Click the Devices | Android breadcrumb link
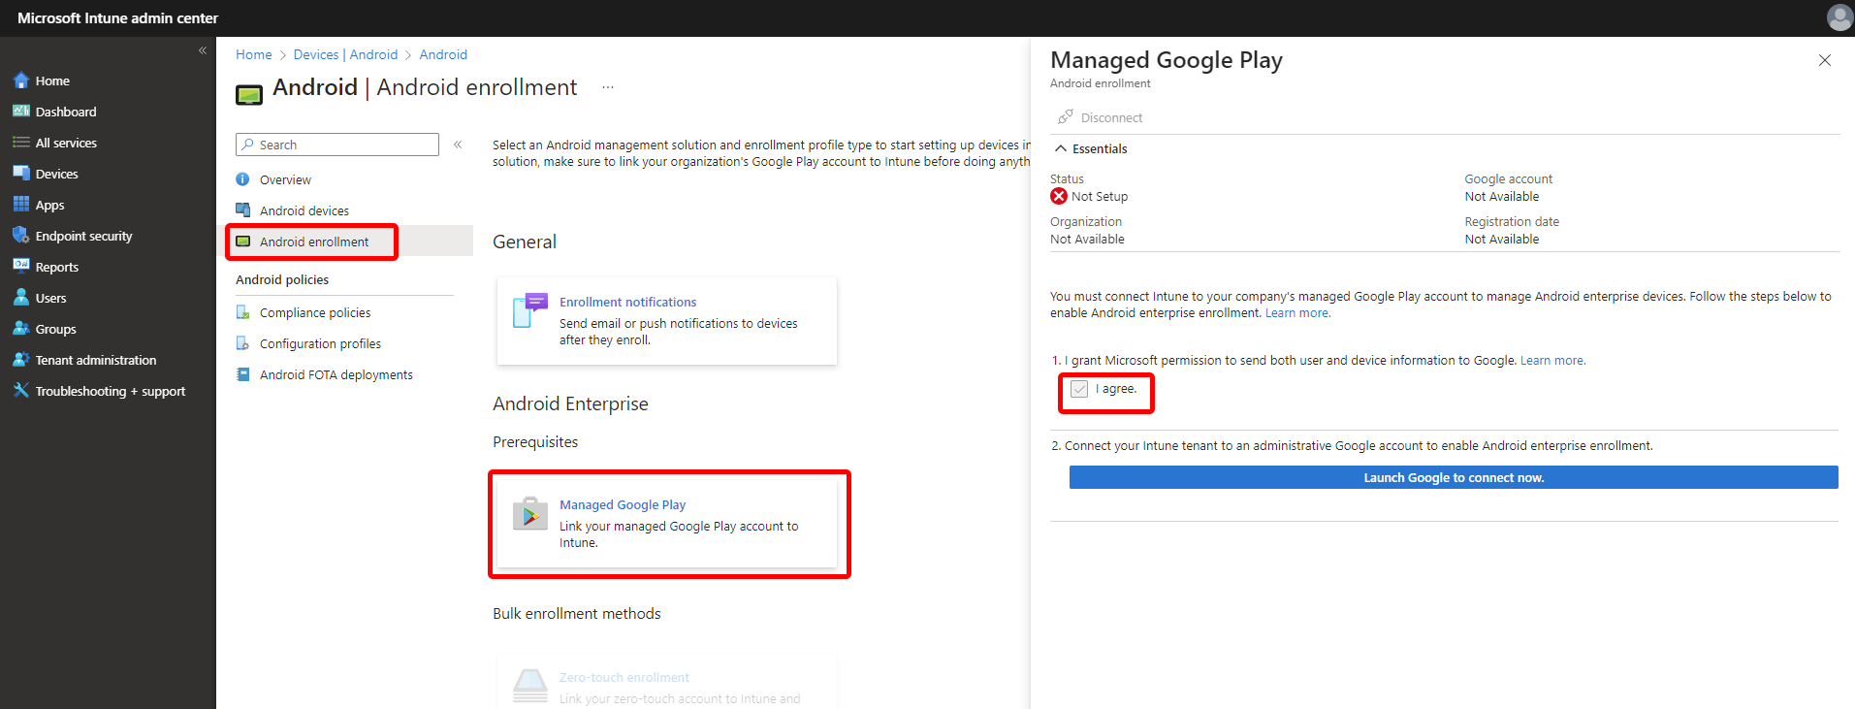The height and width of the screenshot is (709, 1855). (x=345, y=54)
